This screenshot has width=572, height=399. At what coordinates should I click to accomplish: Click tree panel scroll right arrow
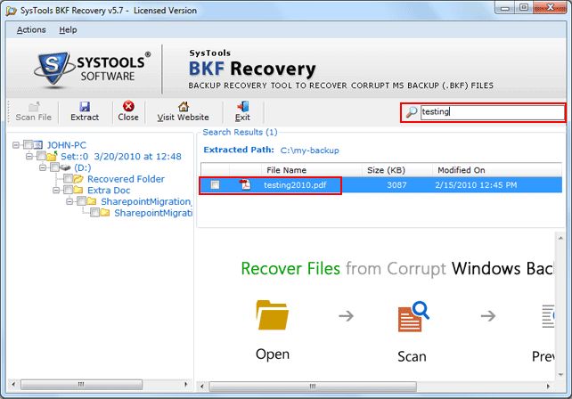pyautogui.click(x=186, y=385)
